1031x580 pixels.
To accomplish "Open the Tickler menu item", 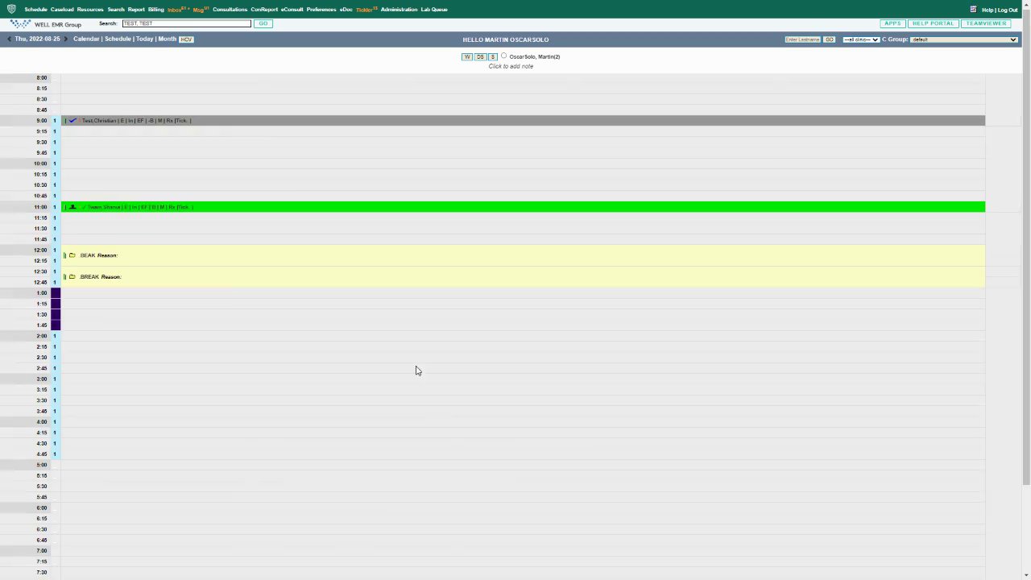I will click(366, 10).
